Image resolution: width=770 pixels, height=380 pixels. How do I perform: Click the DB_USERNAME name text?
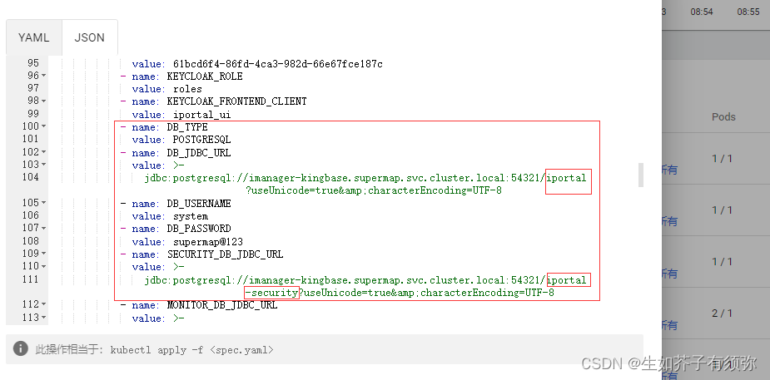pyautogui.click(x=199, y=204)
